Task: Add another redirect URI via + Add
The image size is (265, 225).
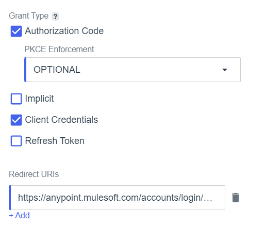Action: (x=19, y=215)
